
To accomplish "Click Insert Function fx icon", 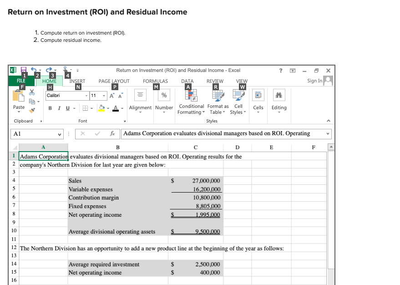I will coord(112,133).
